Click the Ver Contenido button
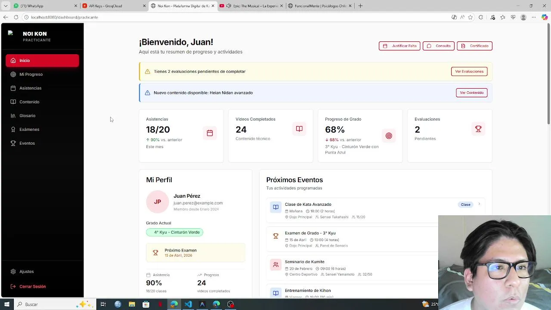 (471, 93)
